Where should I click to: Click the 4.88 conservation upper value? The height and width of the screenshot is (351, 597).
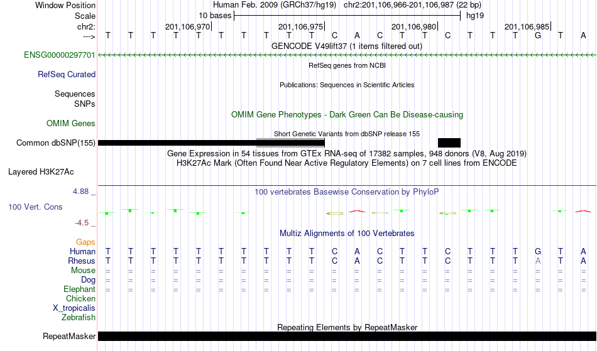[x=80, y=192]
